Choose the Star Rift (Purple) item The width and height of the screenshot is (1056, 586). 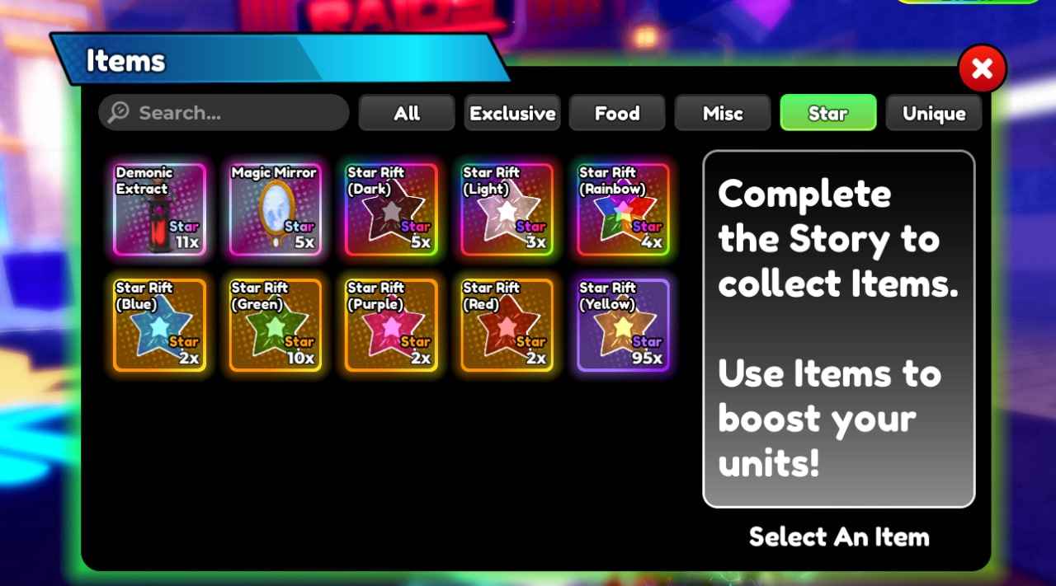(x=391, y=325)
